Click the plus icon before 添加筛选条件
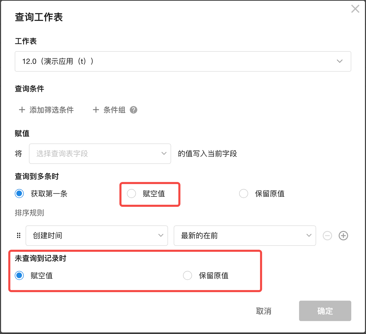Image resolution: width=366 pixels, height=334 pixels. click(x=22, y=110)
